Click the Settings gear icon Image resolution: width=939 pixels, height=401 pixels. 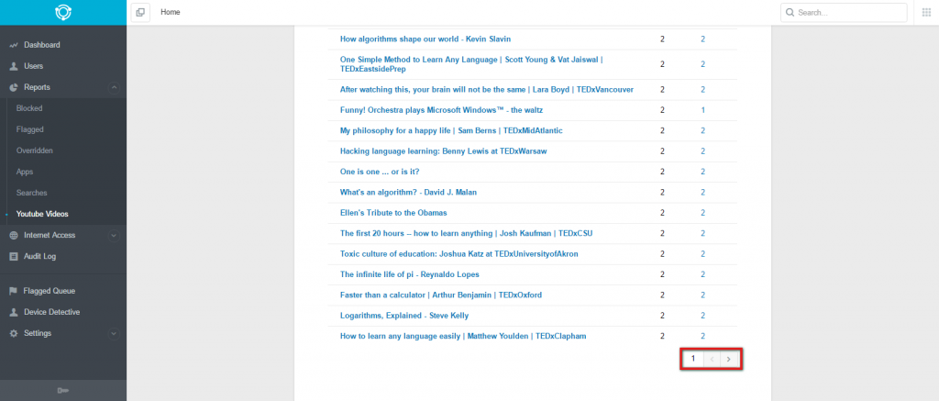14,333
